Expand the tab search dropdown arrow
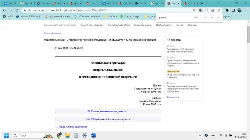The image size is (250, 140). (x=219, y=3)
